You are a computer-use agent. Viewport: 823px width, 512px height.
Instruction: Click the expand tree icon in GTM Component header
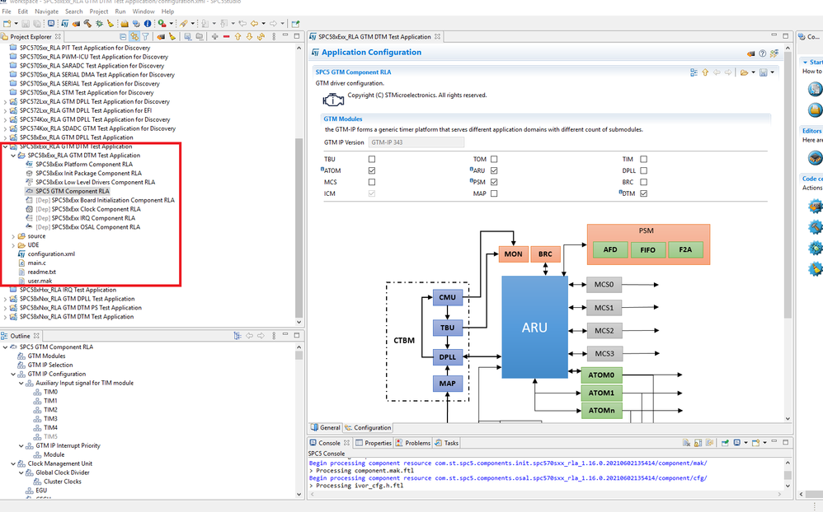[x=694, y=72]
